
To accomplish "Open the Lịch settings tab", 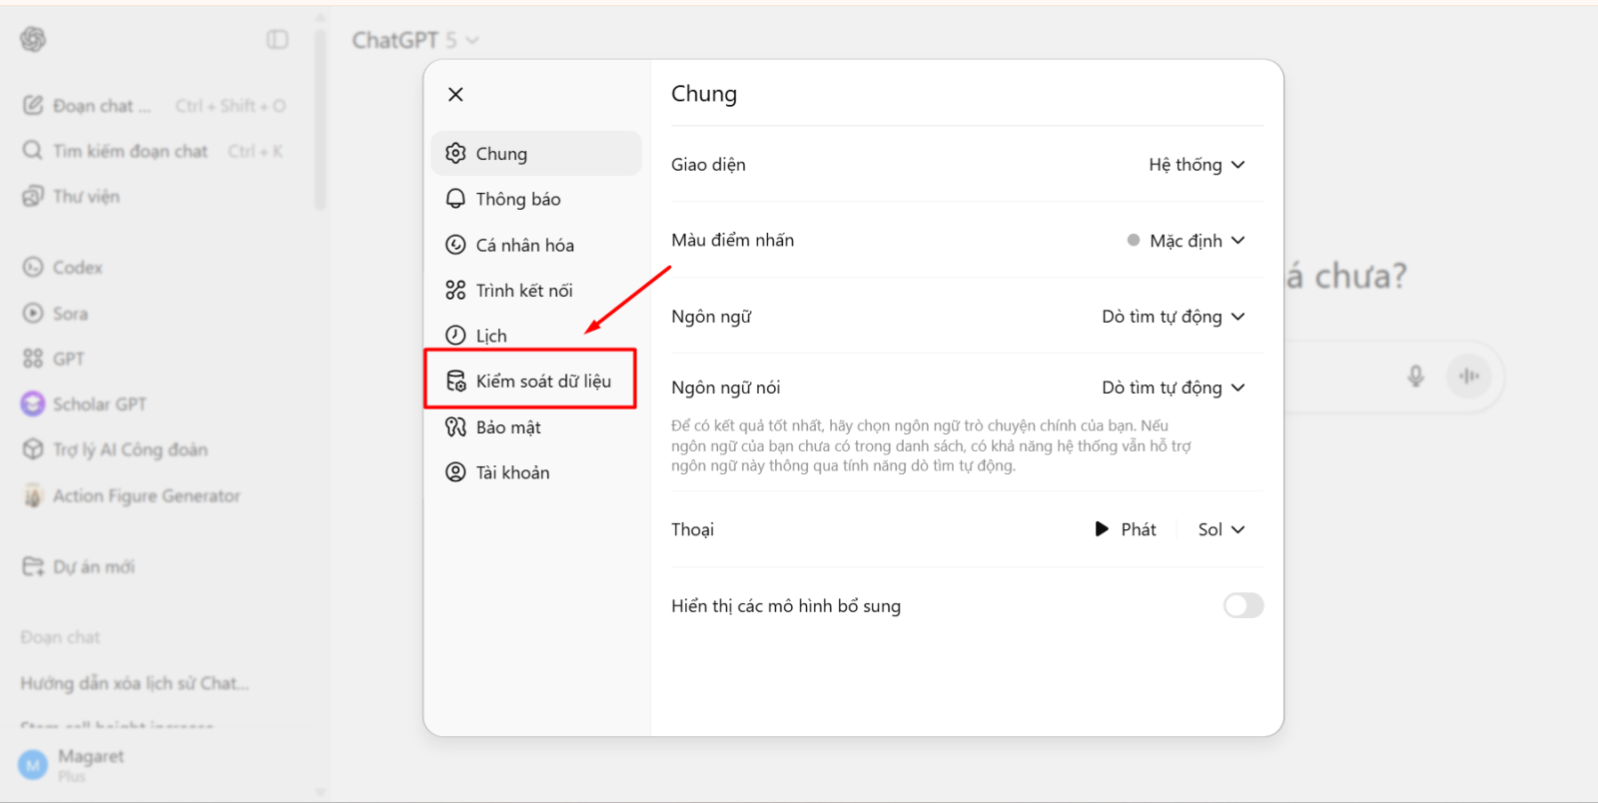I will [x=536, y=336].
